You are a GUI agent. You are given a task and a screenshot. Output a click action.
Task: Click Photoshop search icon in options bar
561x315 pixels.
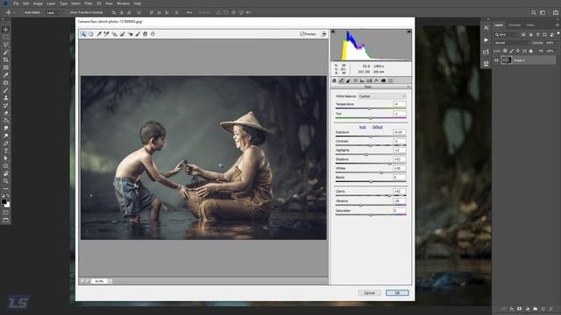click(534, 12)
